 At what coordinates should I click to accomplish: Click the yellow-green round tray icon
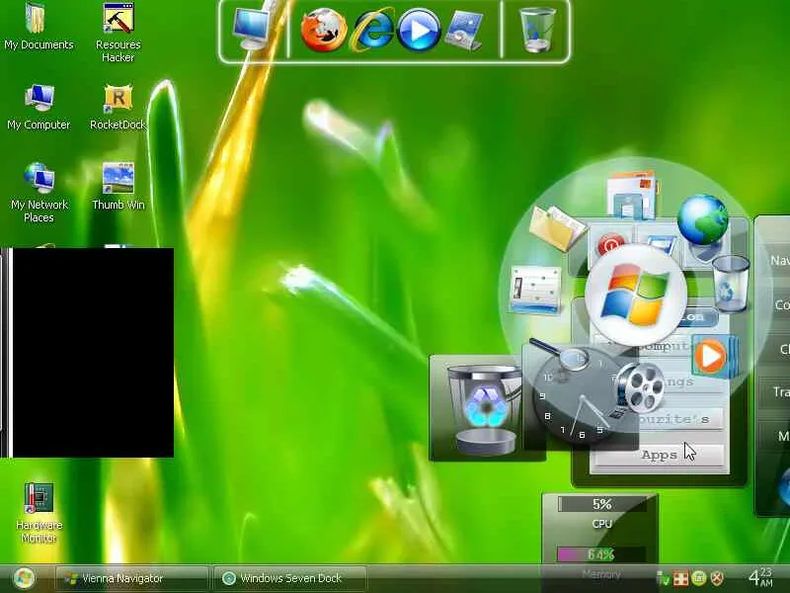(x=699, y=578)
